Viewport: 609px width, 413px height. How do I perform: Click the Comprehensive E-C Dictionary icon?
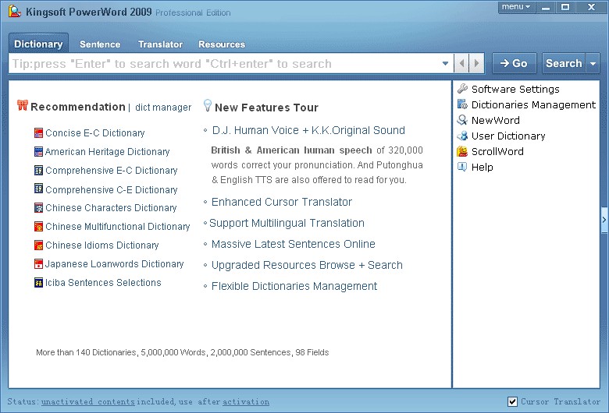point(38,170)
